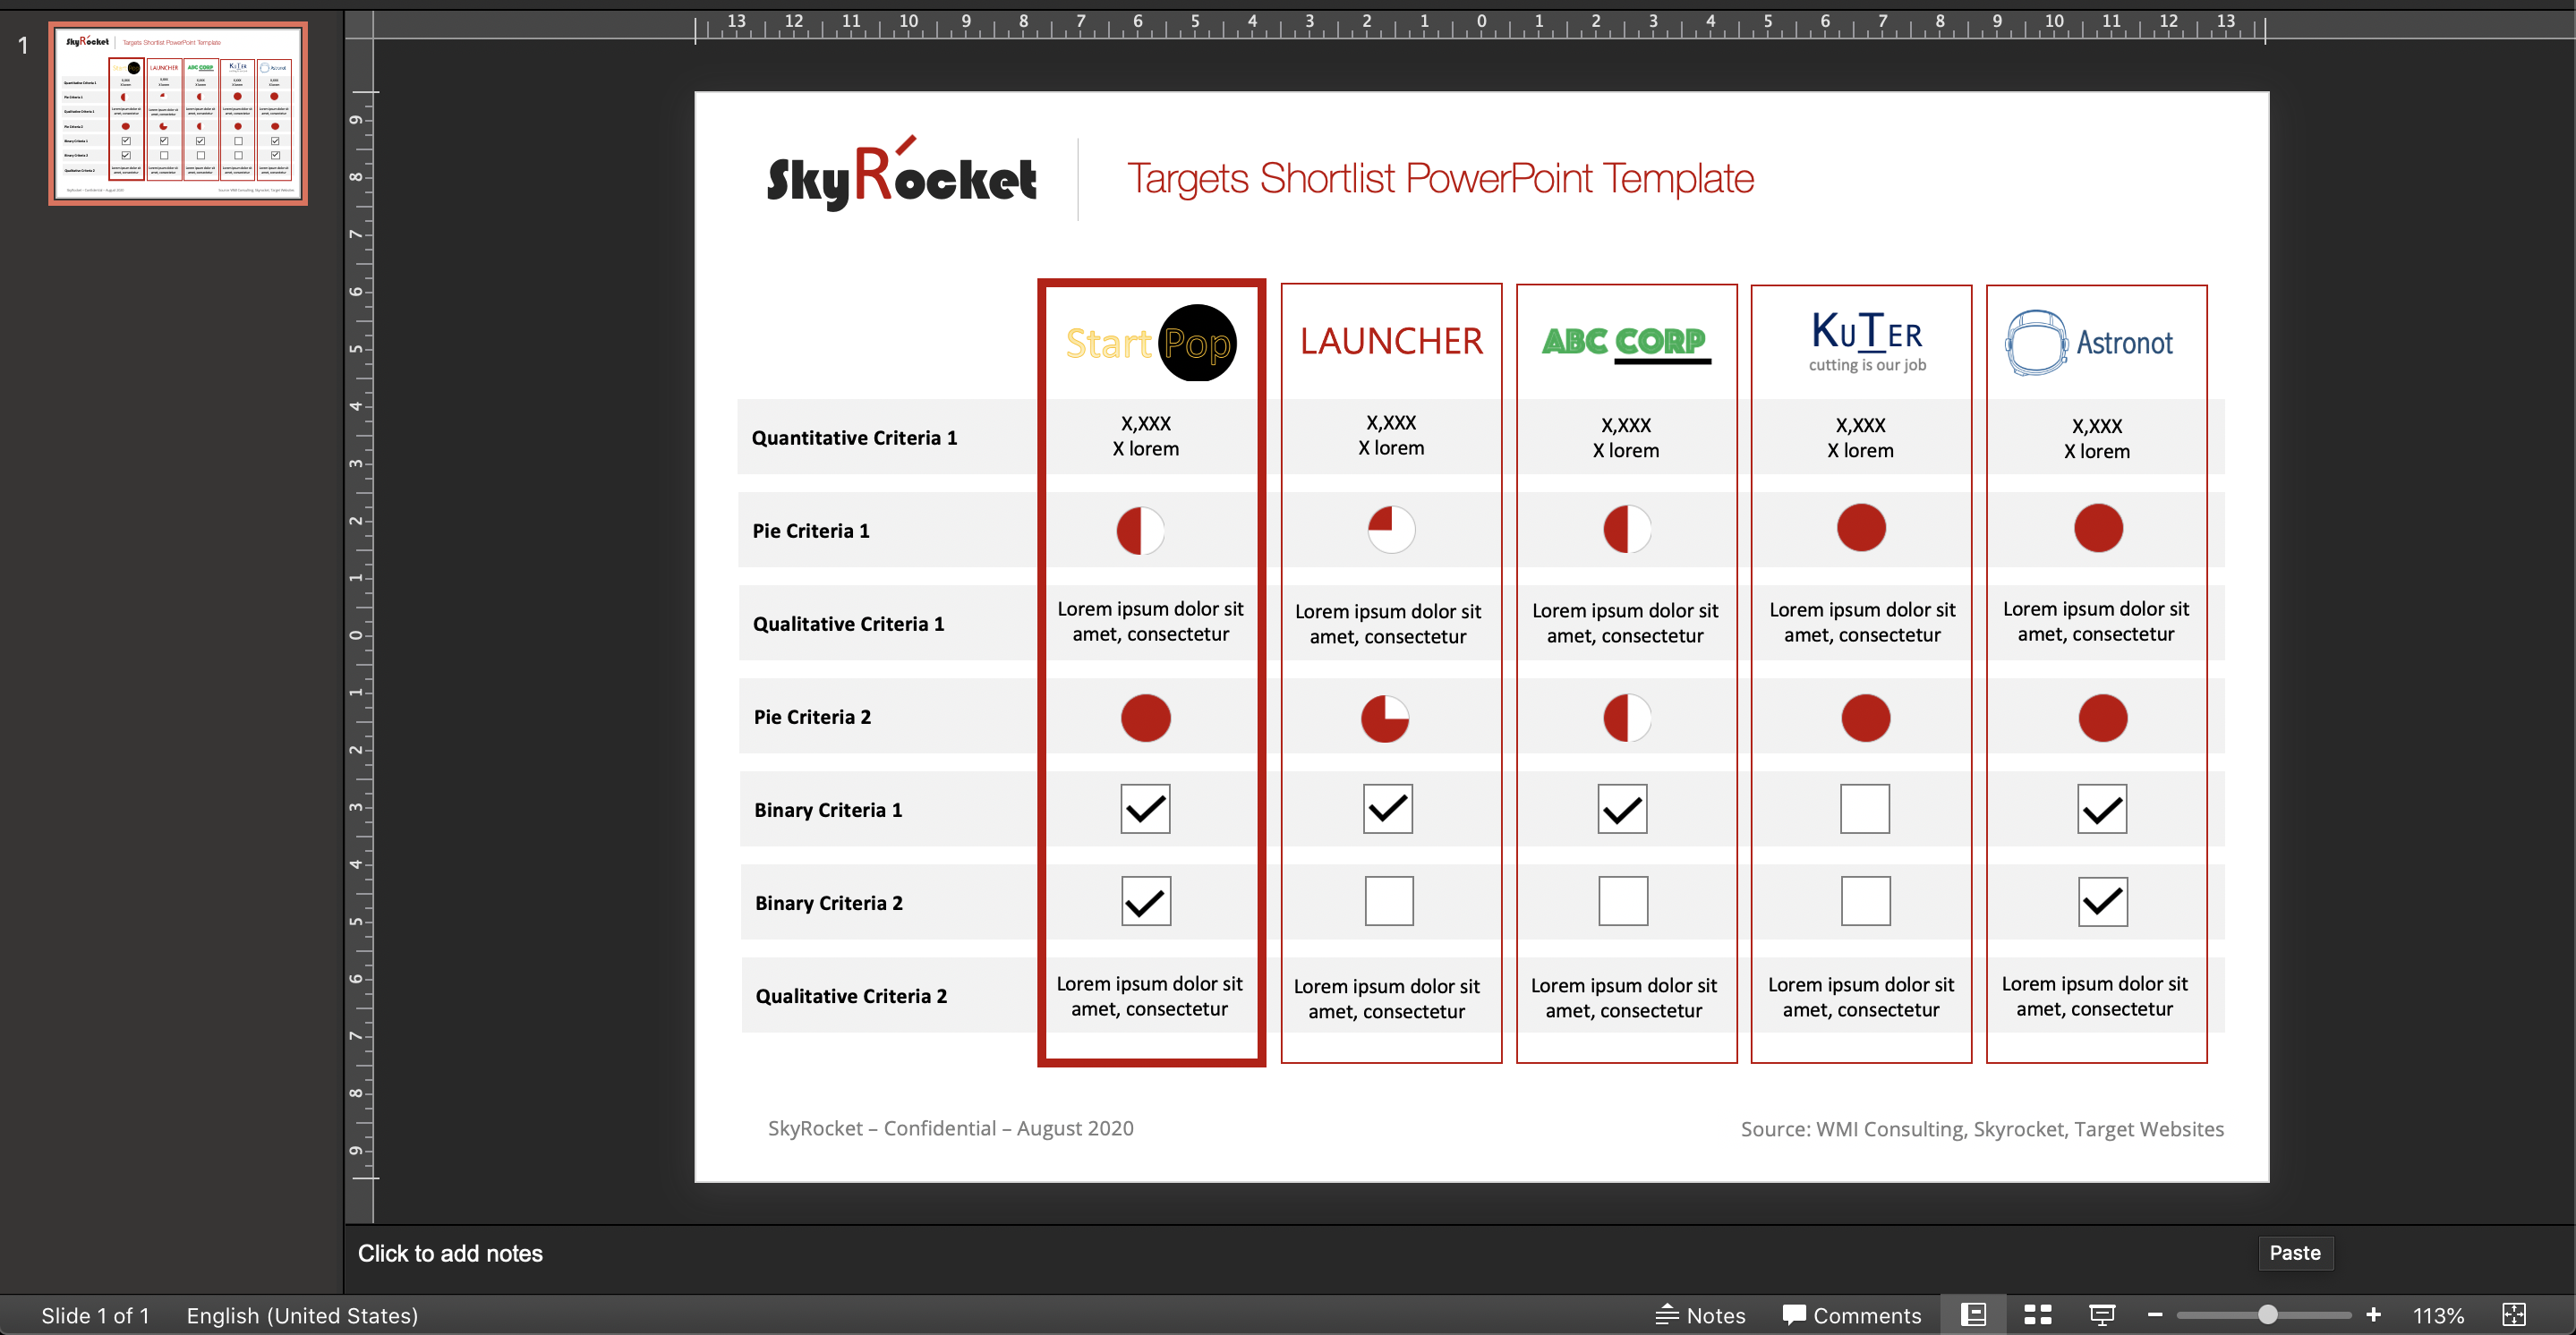Adjust the zoom slider handle

tap(2268, 1315)
